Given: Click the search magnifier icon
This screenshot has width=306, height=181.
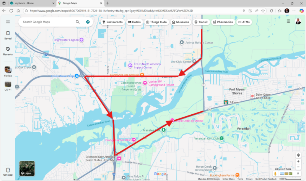Looking at the screenshot, I should 78,22.
